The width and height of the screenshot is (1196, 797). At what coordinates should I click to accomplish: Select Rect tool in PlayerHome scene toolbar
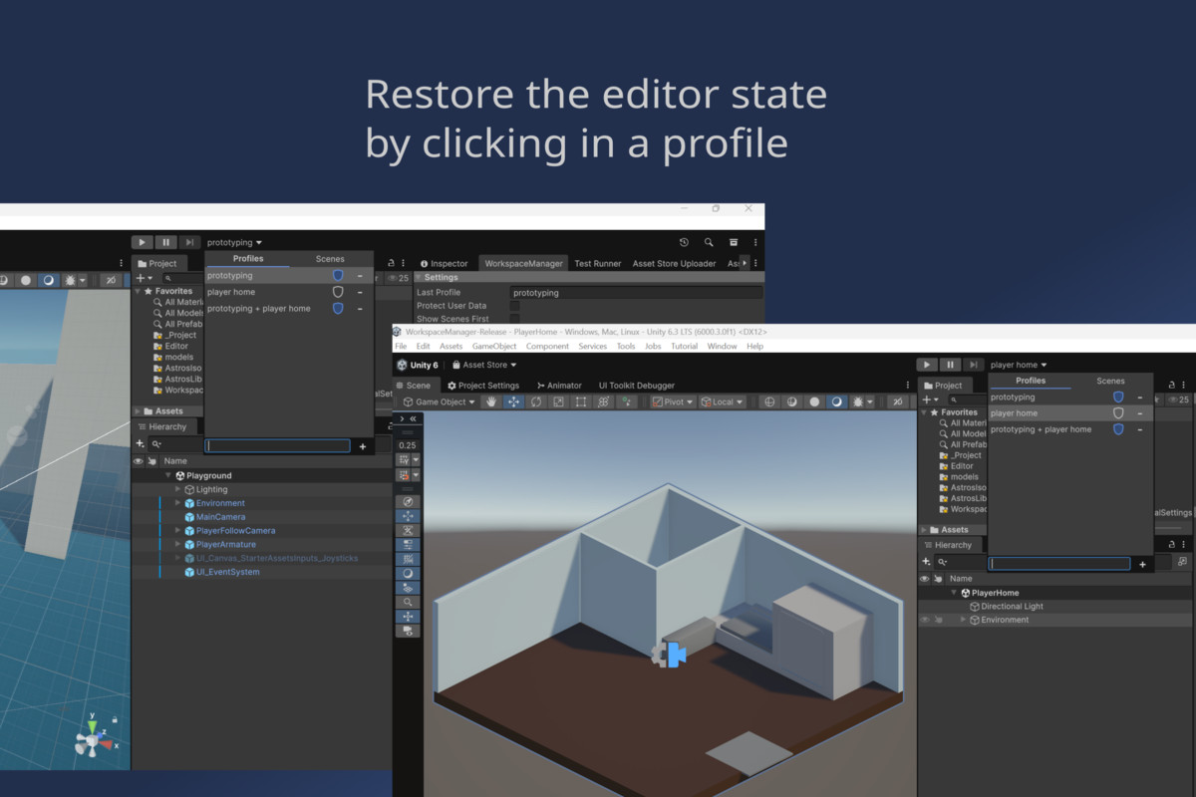point(581,401)
